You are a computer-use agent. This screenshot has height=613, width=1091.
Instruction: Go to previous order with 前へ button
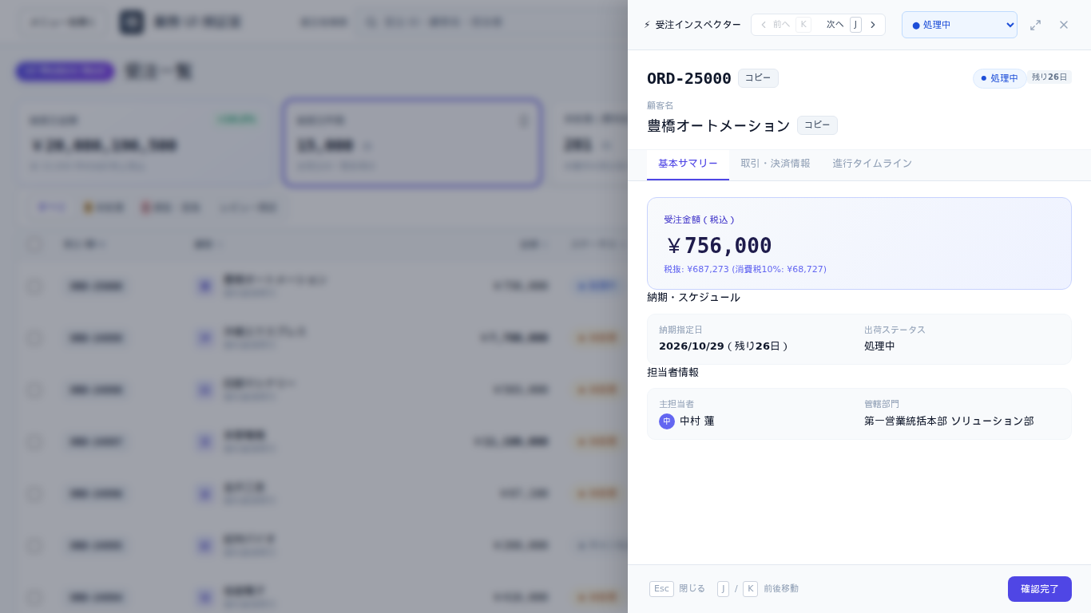785,25
